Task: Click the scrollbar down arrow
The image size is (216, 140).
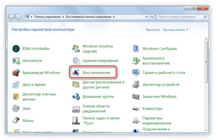Action: point(206,130)
